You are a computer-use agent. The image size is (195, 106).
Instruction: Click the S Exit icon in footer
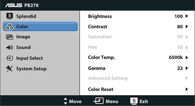pos(134,101)
